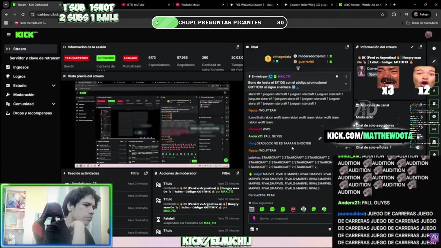Expand the pinned message with its chevron
The image size is (441, 248).
346,84
